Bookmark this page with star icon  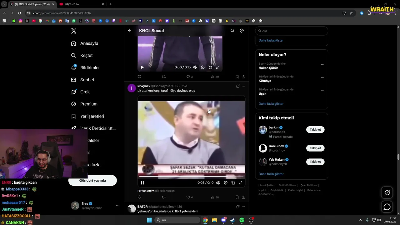point(351,13)
